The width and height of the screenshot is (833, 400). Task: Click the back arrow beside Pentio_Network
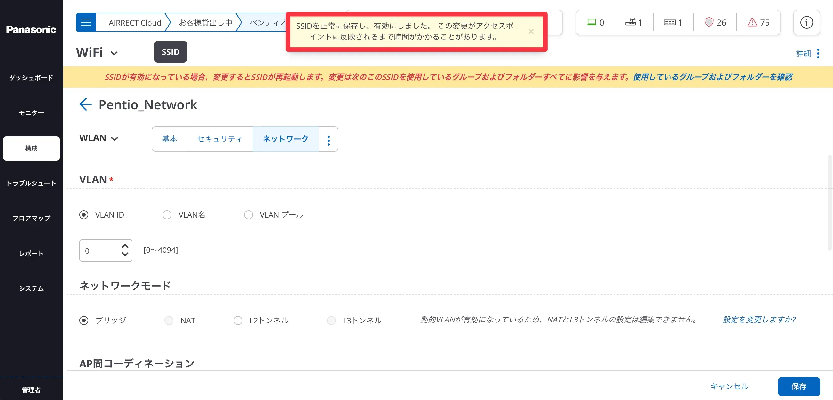86,104
